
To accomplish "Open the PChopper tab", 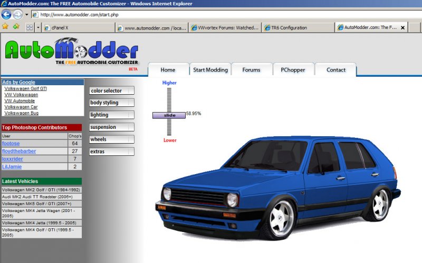I will (293, 70).
